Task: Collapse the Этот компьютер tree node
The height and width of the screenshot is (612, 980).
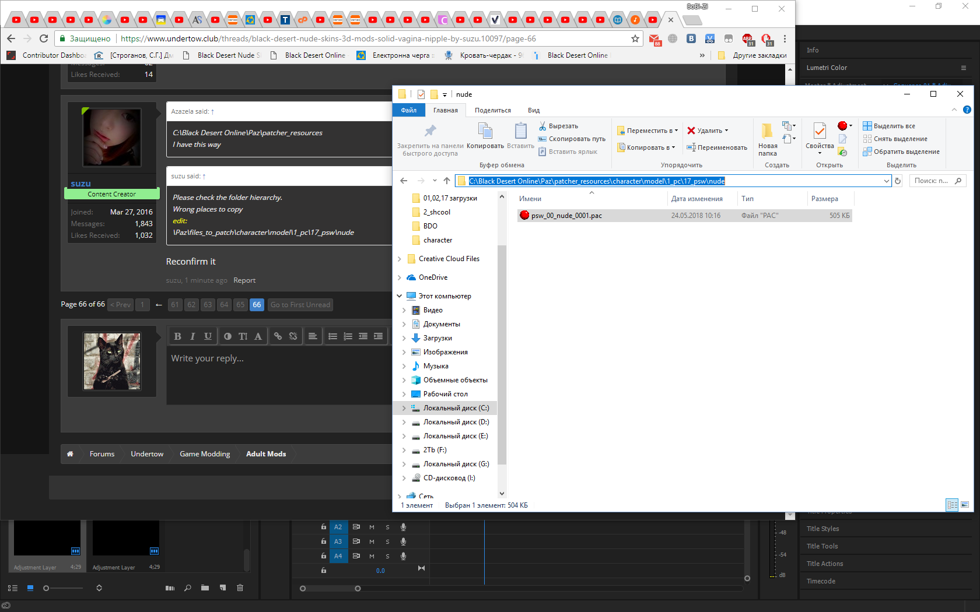Action: 400,296
